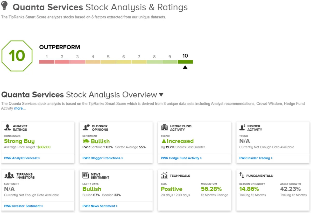Click the 'PWR Sentiment 83%' text
The image size is (311, 213).
tap(98, 147)
